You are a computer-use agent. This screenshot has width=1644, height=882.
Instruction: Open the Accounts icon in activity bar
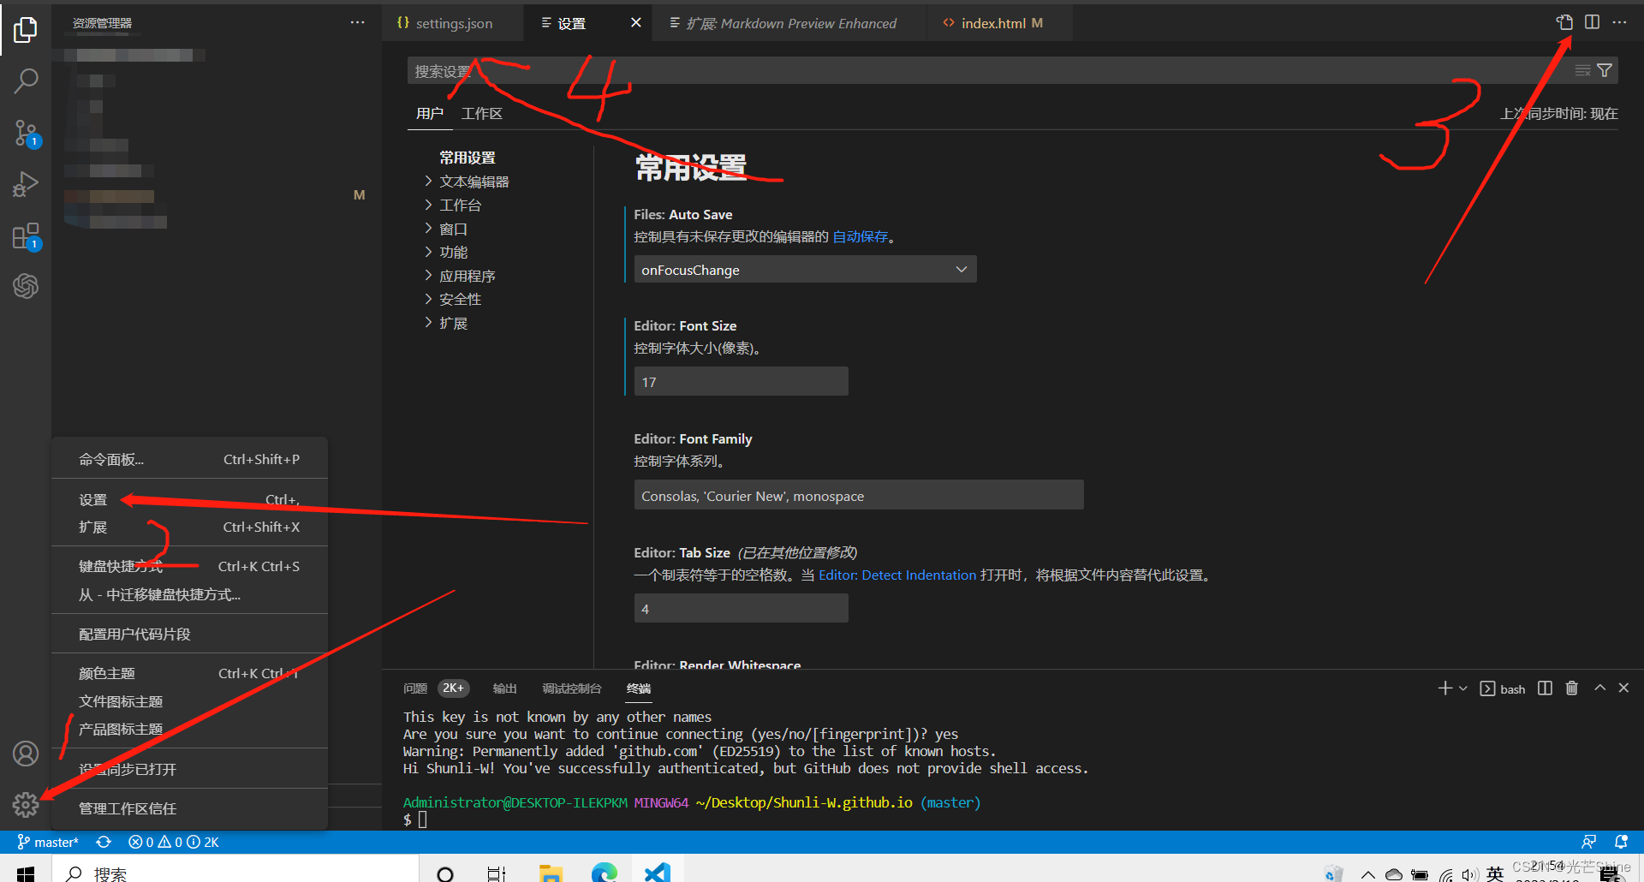coord(26,754)
